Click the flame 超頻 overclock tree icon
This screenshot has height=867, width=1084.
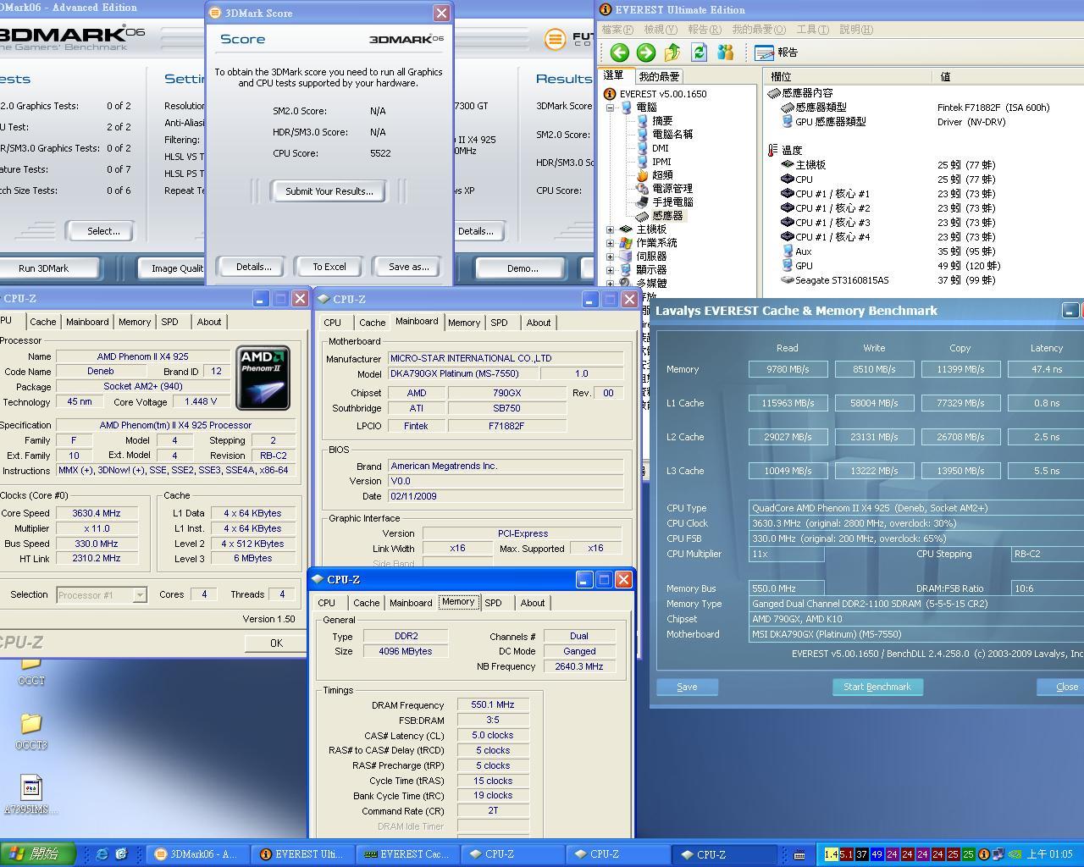click(x=642, y=175)
